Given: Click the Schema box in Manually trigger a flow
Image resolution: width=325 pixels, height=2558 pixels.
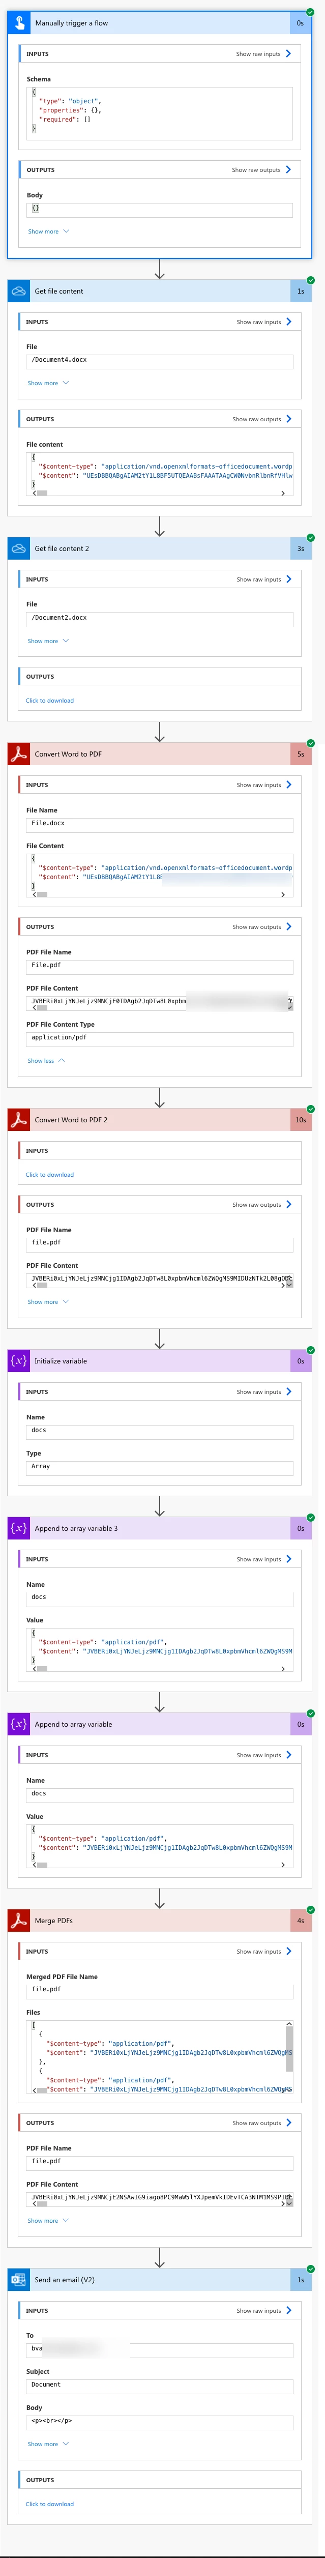Looking at the screenshot, I should [159, 112].
